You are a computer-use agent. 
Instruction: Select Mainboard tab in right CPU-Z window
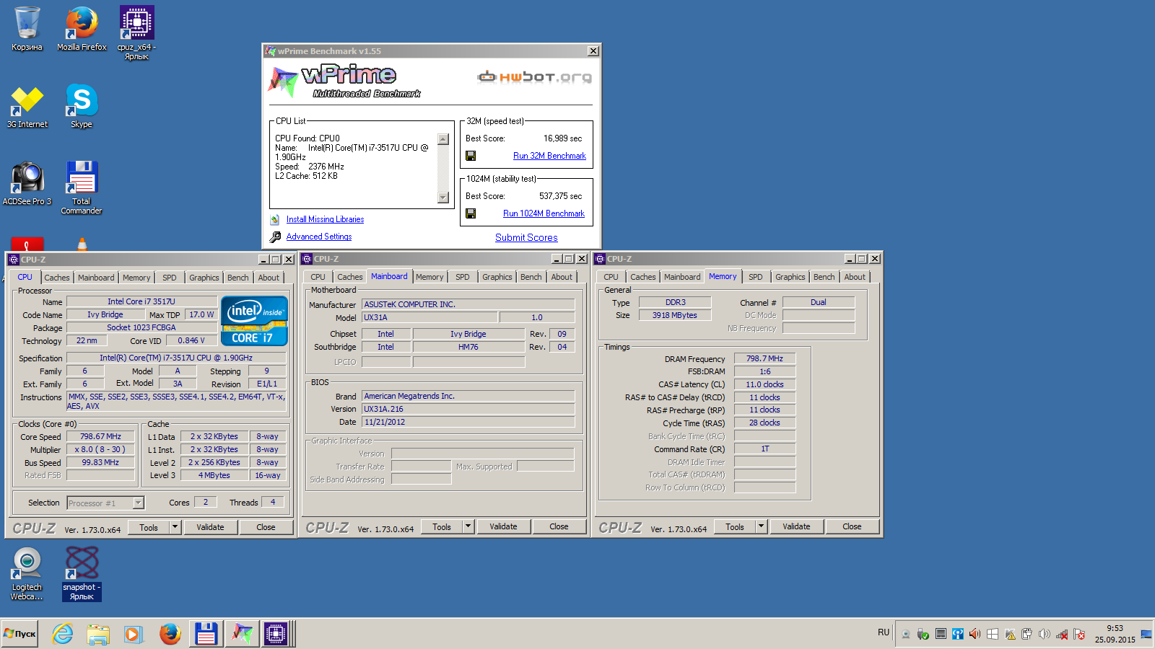pyautogui.click(x=682, y=277)
